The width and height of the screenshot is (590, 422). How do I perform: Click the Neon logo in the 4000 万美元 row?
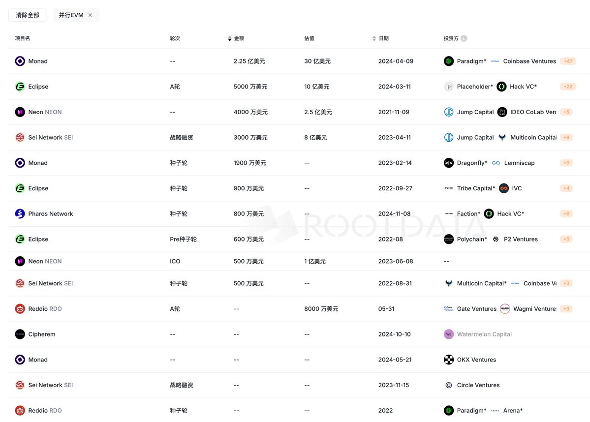20,112
